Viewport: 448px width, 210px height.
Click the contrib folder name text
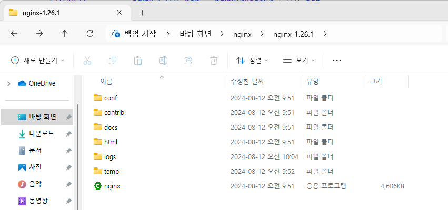(x=114, y=112)
